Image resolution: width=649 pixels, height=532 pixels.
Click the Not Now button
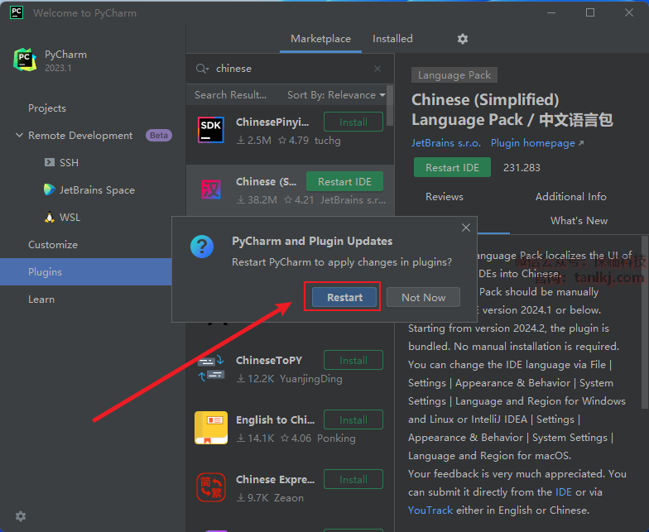pos(423,298)
